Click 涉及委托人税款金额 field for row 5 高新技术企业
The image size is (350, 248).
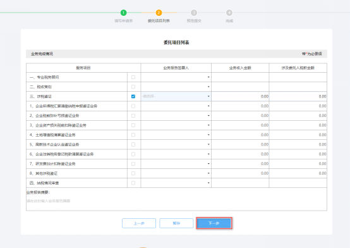click(x=298, y=144)
